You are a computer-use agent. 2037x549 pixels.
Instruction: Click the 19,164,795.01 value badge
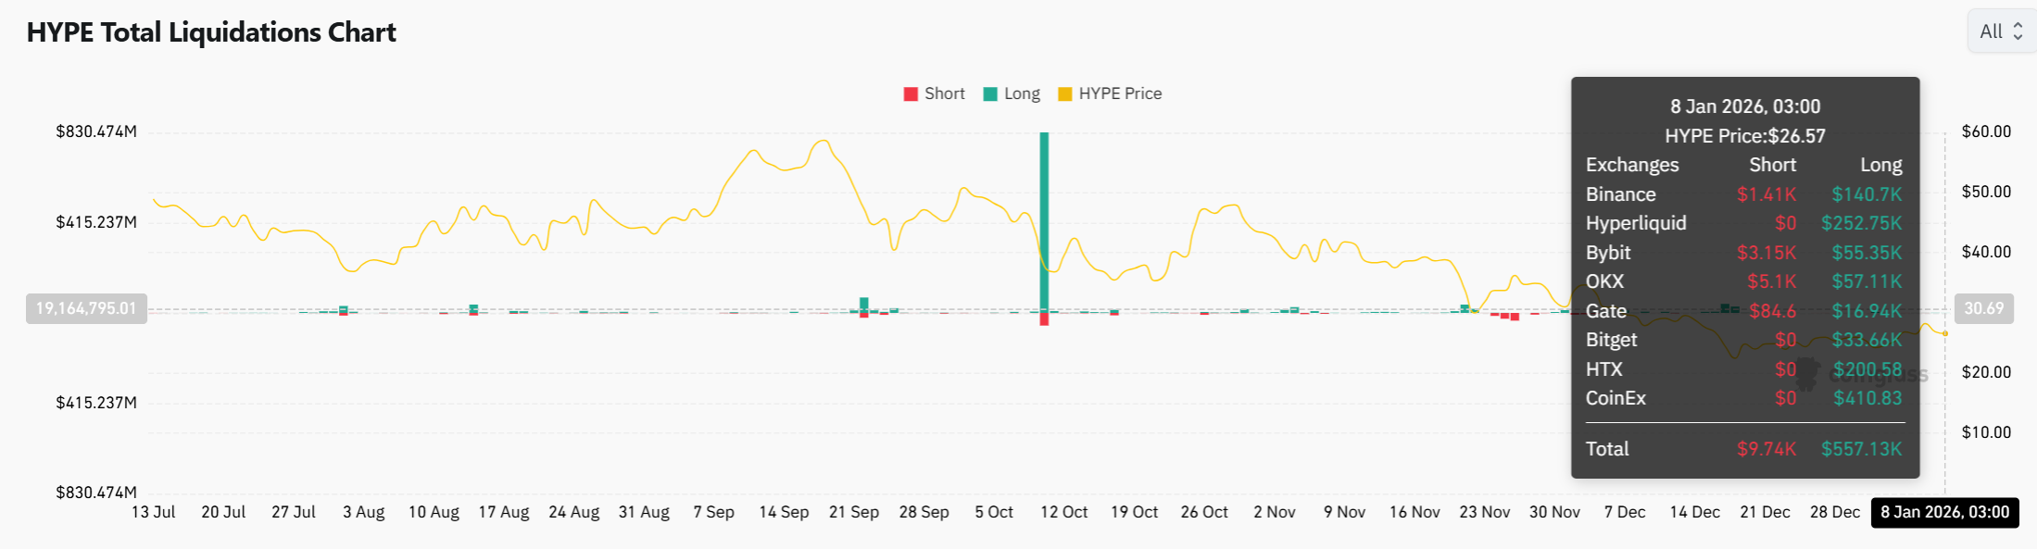pyautogui.click(x=86, y=308)
